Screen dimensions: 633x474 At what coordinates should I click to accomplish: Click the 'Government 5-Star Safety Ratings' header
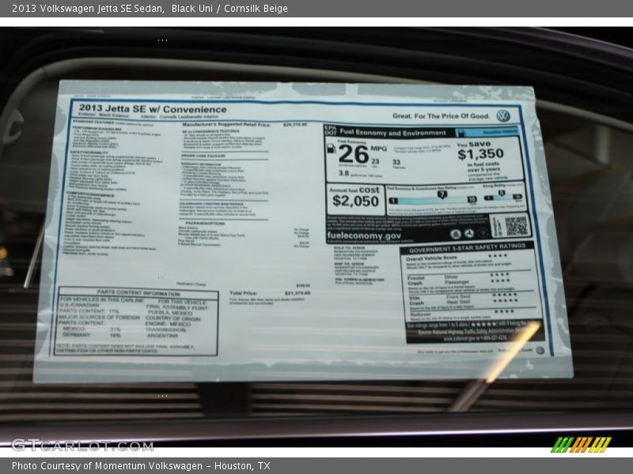coord(467,248)
